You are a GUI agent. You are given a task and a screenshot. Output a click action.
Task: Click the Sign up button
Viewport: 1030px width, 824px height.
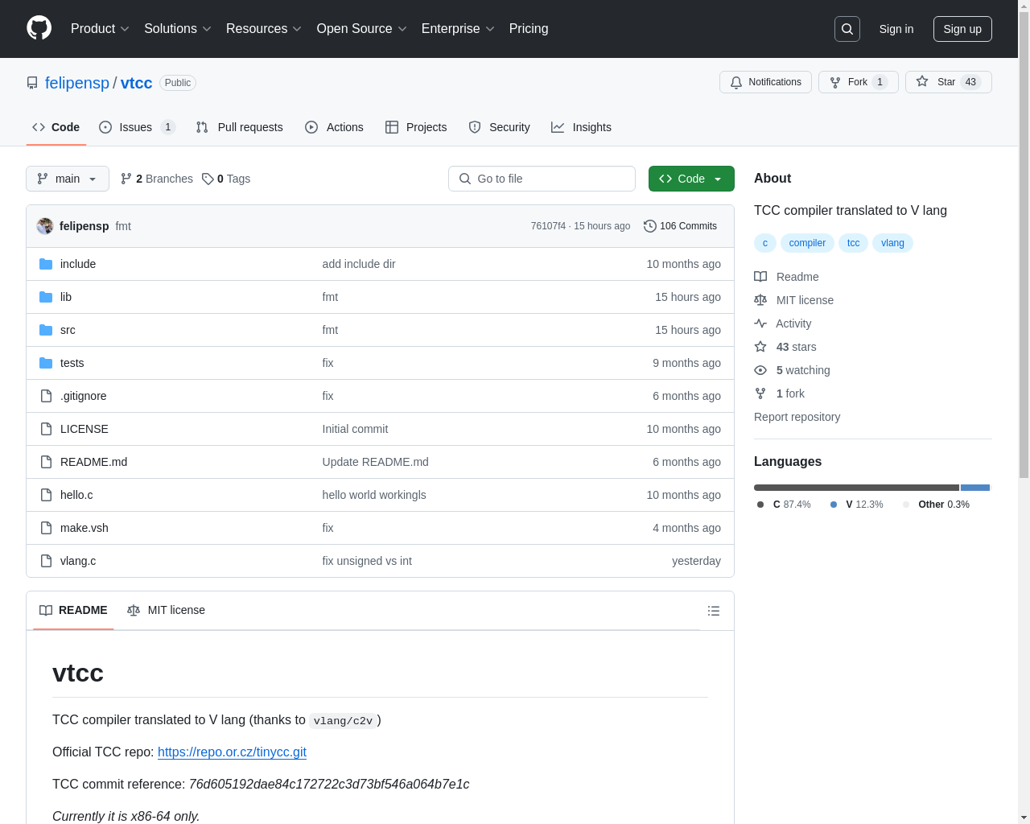pyautogui.click(x=962, y=29)
